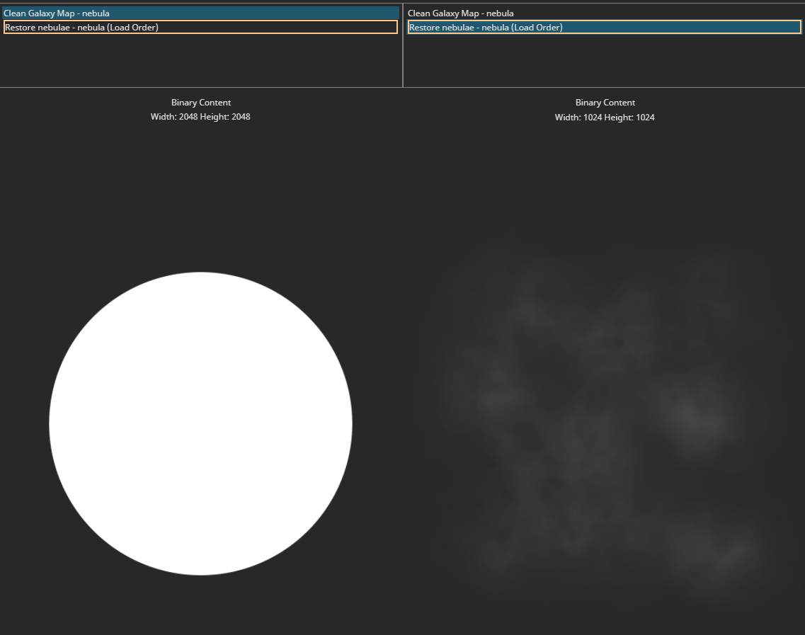805x635 pixels.
Task: Select 'Restore nebulae - nebula (Load Order)' in left list
Action: 200,27
